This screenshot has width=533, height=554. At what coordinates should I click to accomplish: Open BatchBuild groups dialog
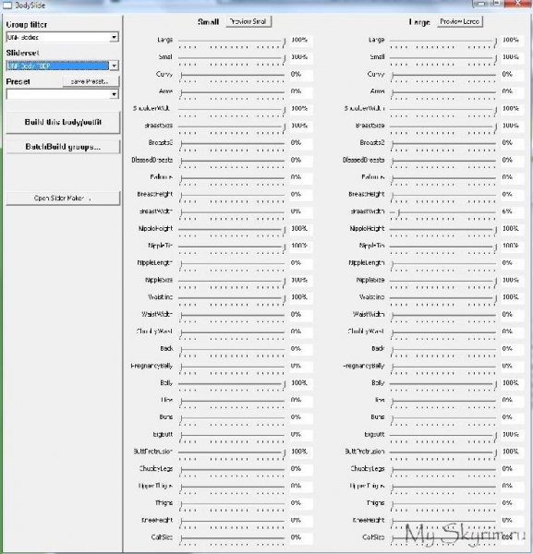(63, 147)
